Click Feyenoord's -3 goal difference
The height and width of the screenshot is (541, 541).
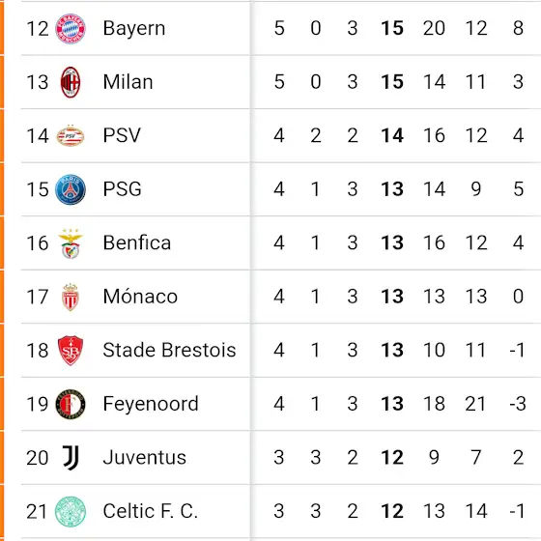coord(518,404)
